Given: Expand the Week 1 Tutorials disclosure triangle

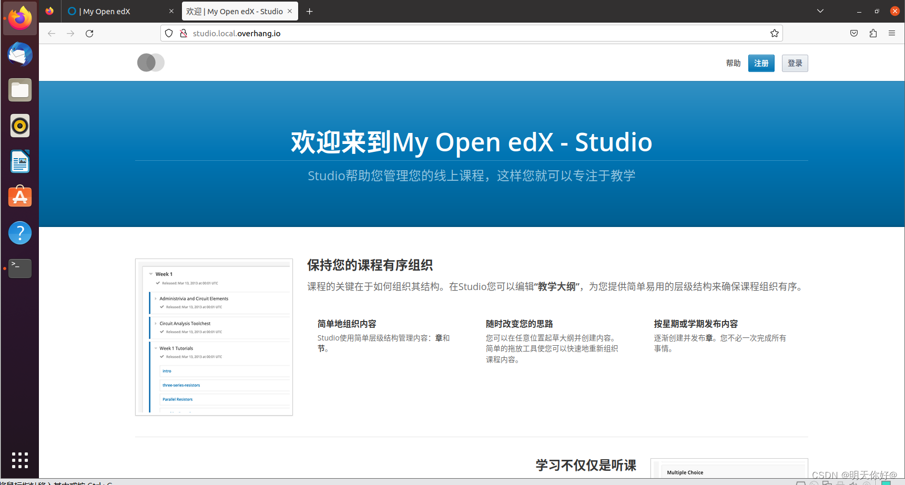Looking at the screenshot, I should pos(155,348).
